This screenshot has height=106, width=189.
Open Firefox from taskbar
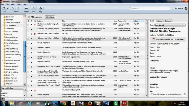tap(90, 103)
